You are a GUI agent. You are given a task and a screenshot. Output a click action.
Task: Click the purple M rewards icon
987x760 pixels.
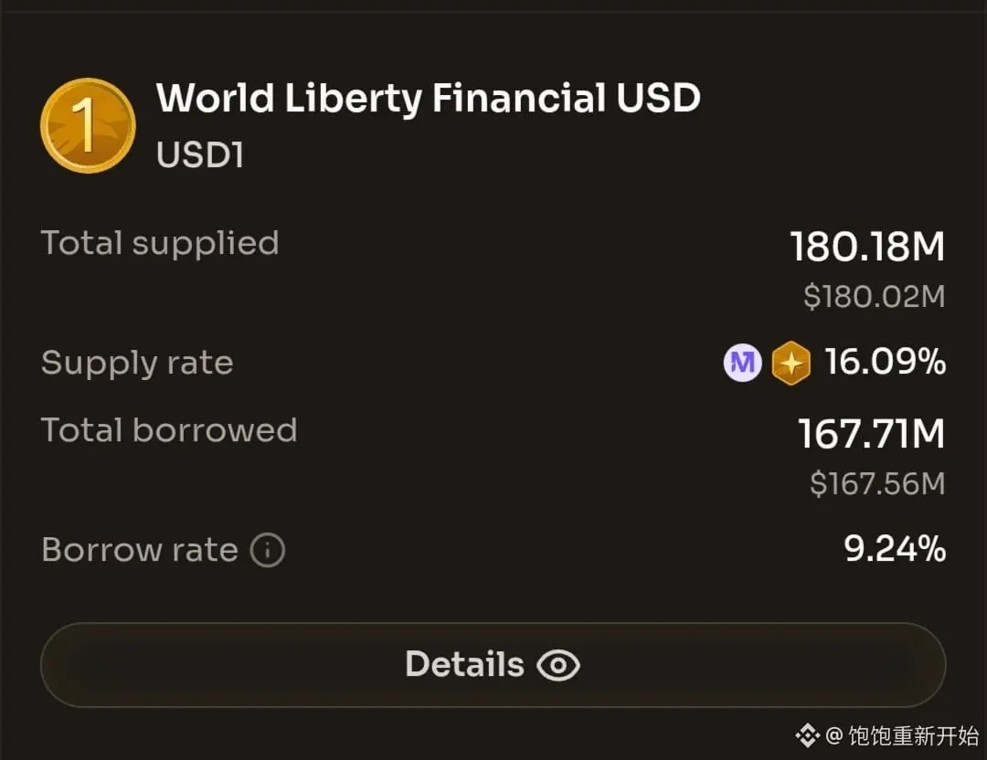pyautogui.click(x=742, y=364)
